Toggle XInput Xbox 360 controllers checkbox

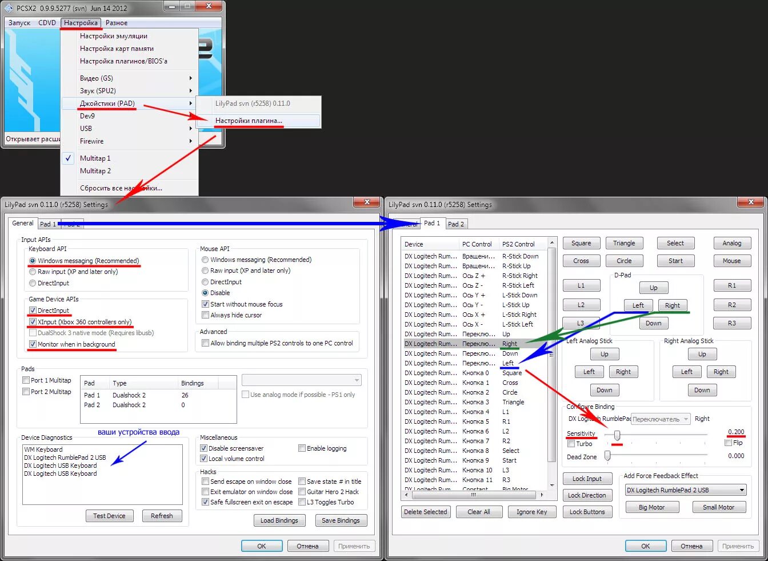tap(33, 322)
